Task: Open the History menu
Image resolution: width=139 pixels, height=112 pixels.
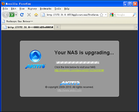Action: point(32,9)
